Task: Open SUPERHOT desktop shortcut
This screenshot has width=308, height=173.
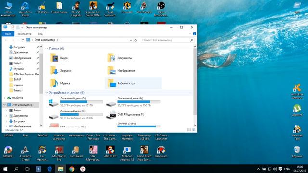Action: tap(110, 151)
